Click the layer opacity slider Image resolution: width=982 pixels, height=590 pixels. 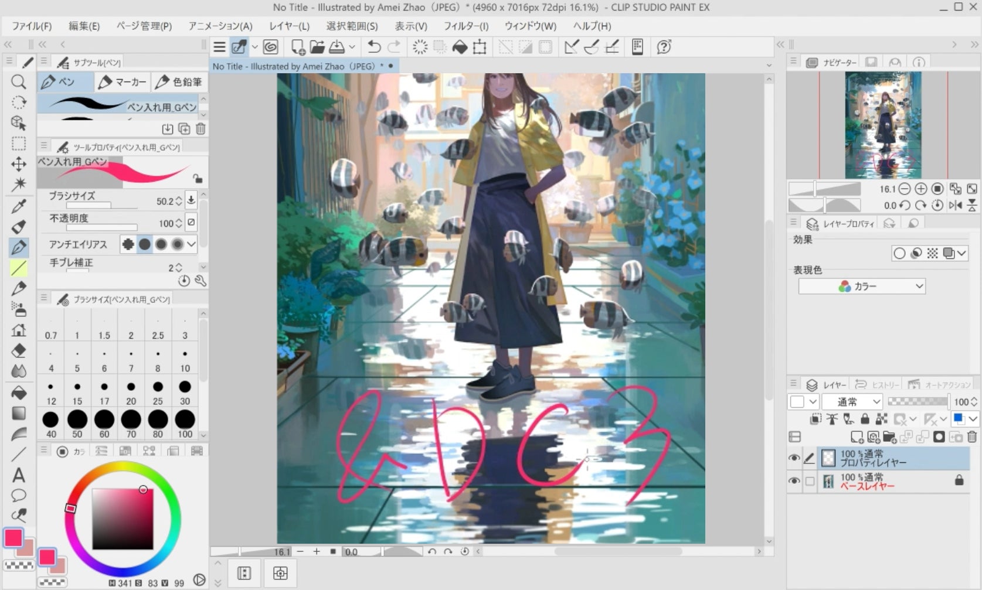(918, 402)
